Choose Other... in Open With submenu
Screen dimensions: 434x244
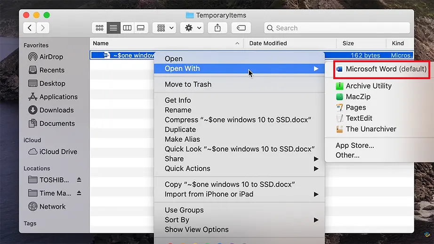[347, 155]
